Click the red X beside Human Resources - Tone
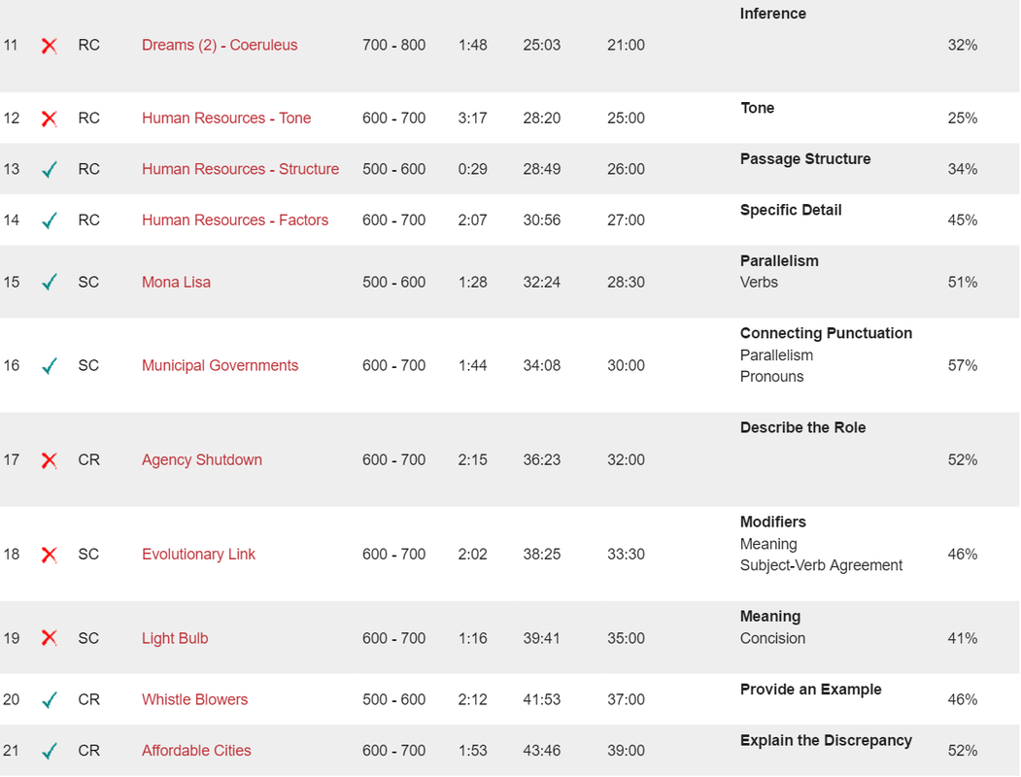 click(49, 118)
